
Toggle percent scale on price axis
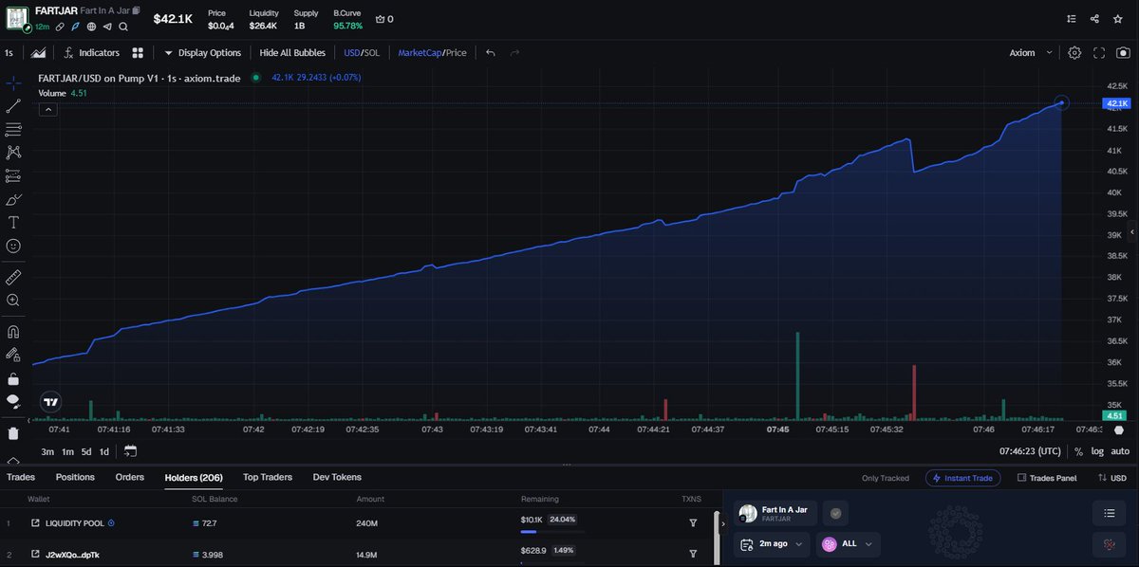coord(1078,452)
